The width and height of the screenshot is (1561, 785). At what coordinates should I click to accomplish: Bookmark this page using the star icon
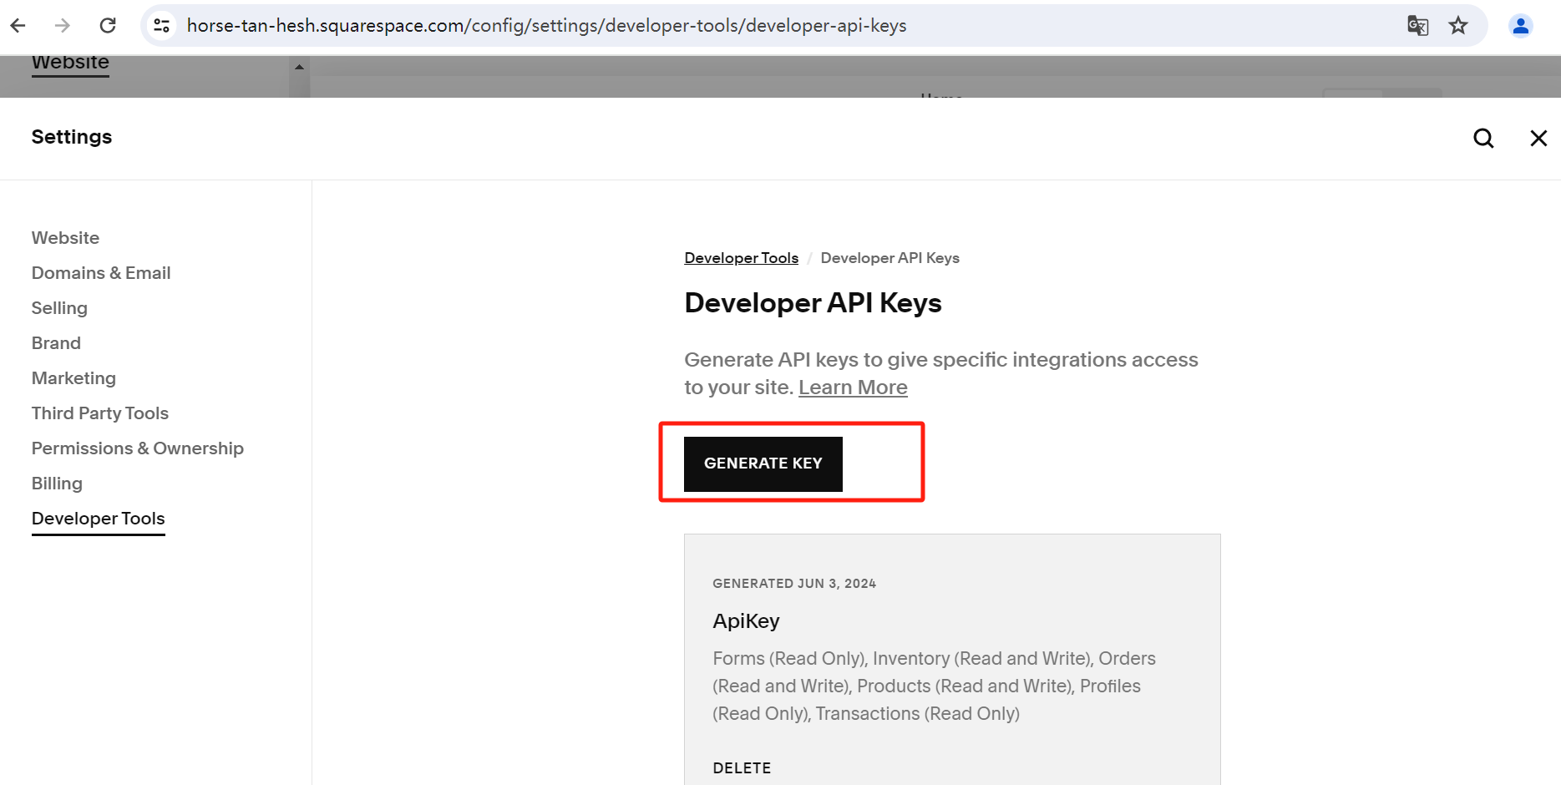click(1458, 26)
